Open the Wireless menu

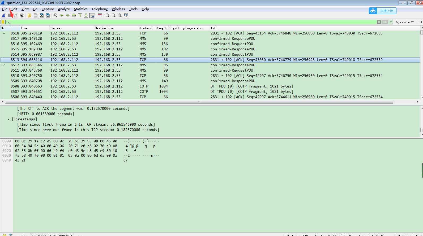point(118,9)
